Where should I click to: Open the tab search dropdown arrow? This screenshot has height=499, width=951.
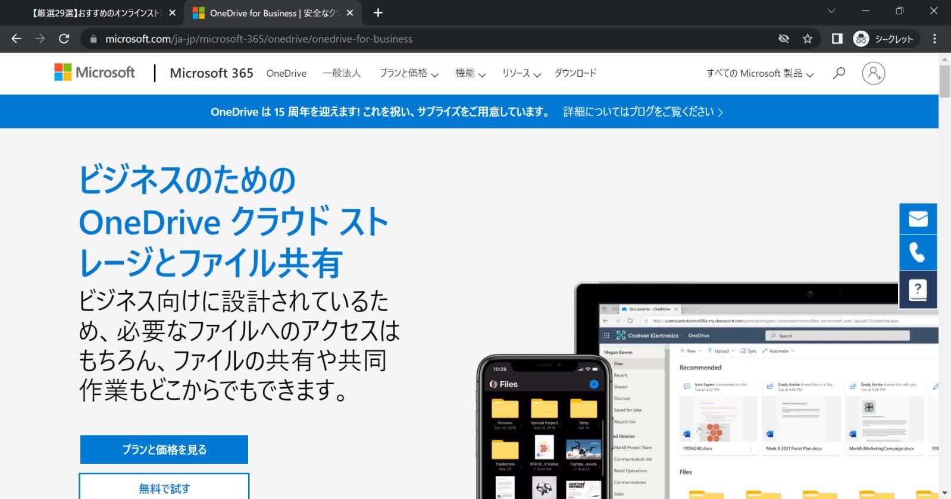[x=831, y=11]
